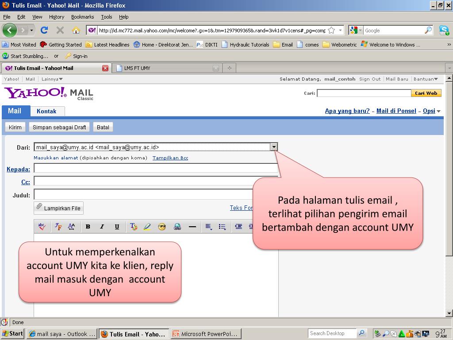Open the Cc contacts link
The height and width of the screenshot is (340, 453).
pos(25,182)
